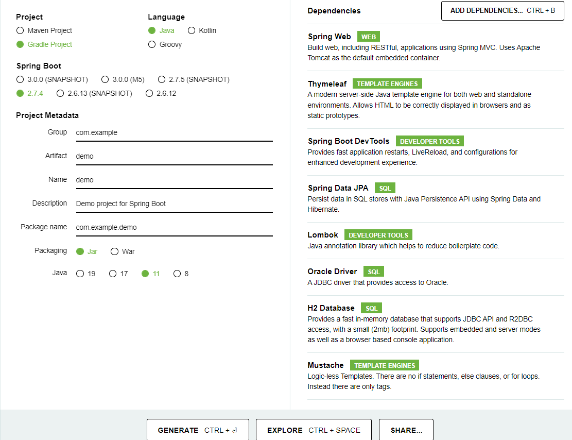Click the Generate button
Image resolution: width=572 pixels, height=440 pixels.
(198, 430)
